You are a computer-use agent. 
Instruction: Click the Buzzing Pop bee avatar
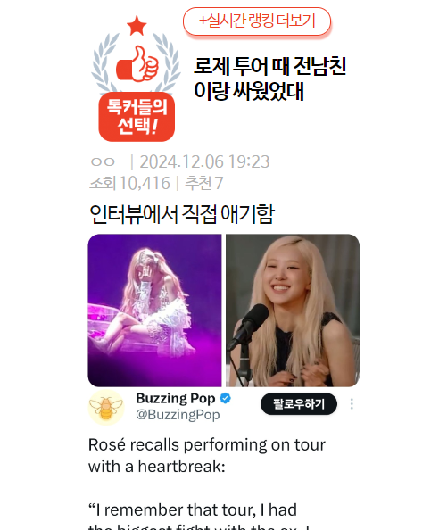[x=106, y=407]
